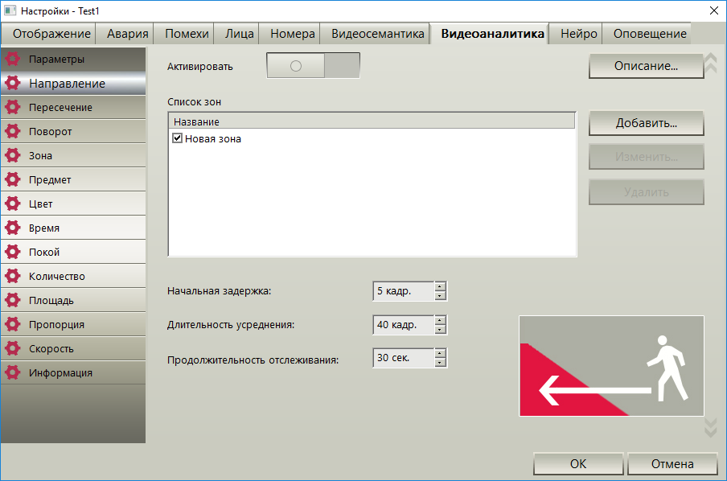The width and height of the screenshot is (727, 481).
Task: Decrease Начальная задержка with down arrow
Action: (x=440, y=296)
